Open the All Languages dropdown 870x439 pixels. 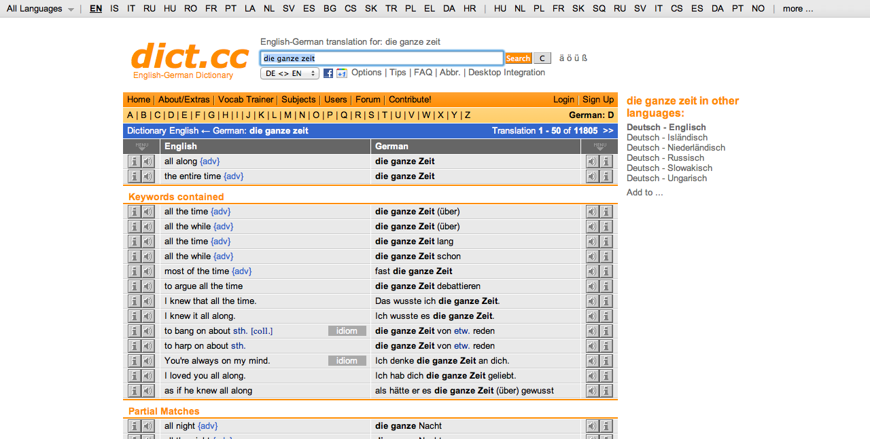pos(40,9)
